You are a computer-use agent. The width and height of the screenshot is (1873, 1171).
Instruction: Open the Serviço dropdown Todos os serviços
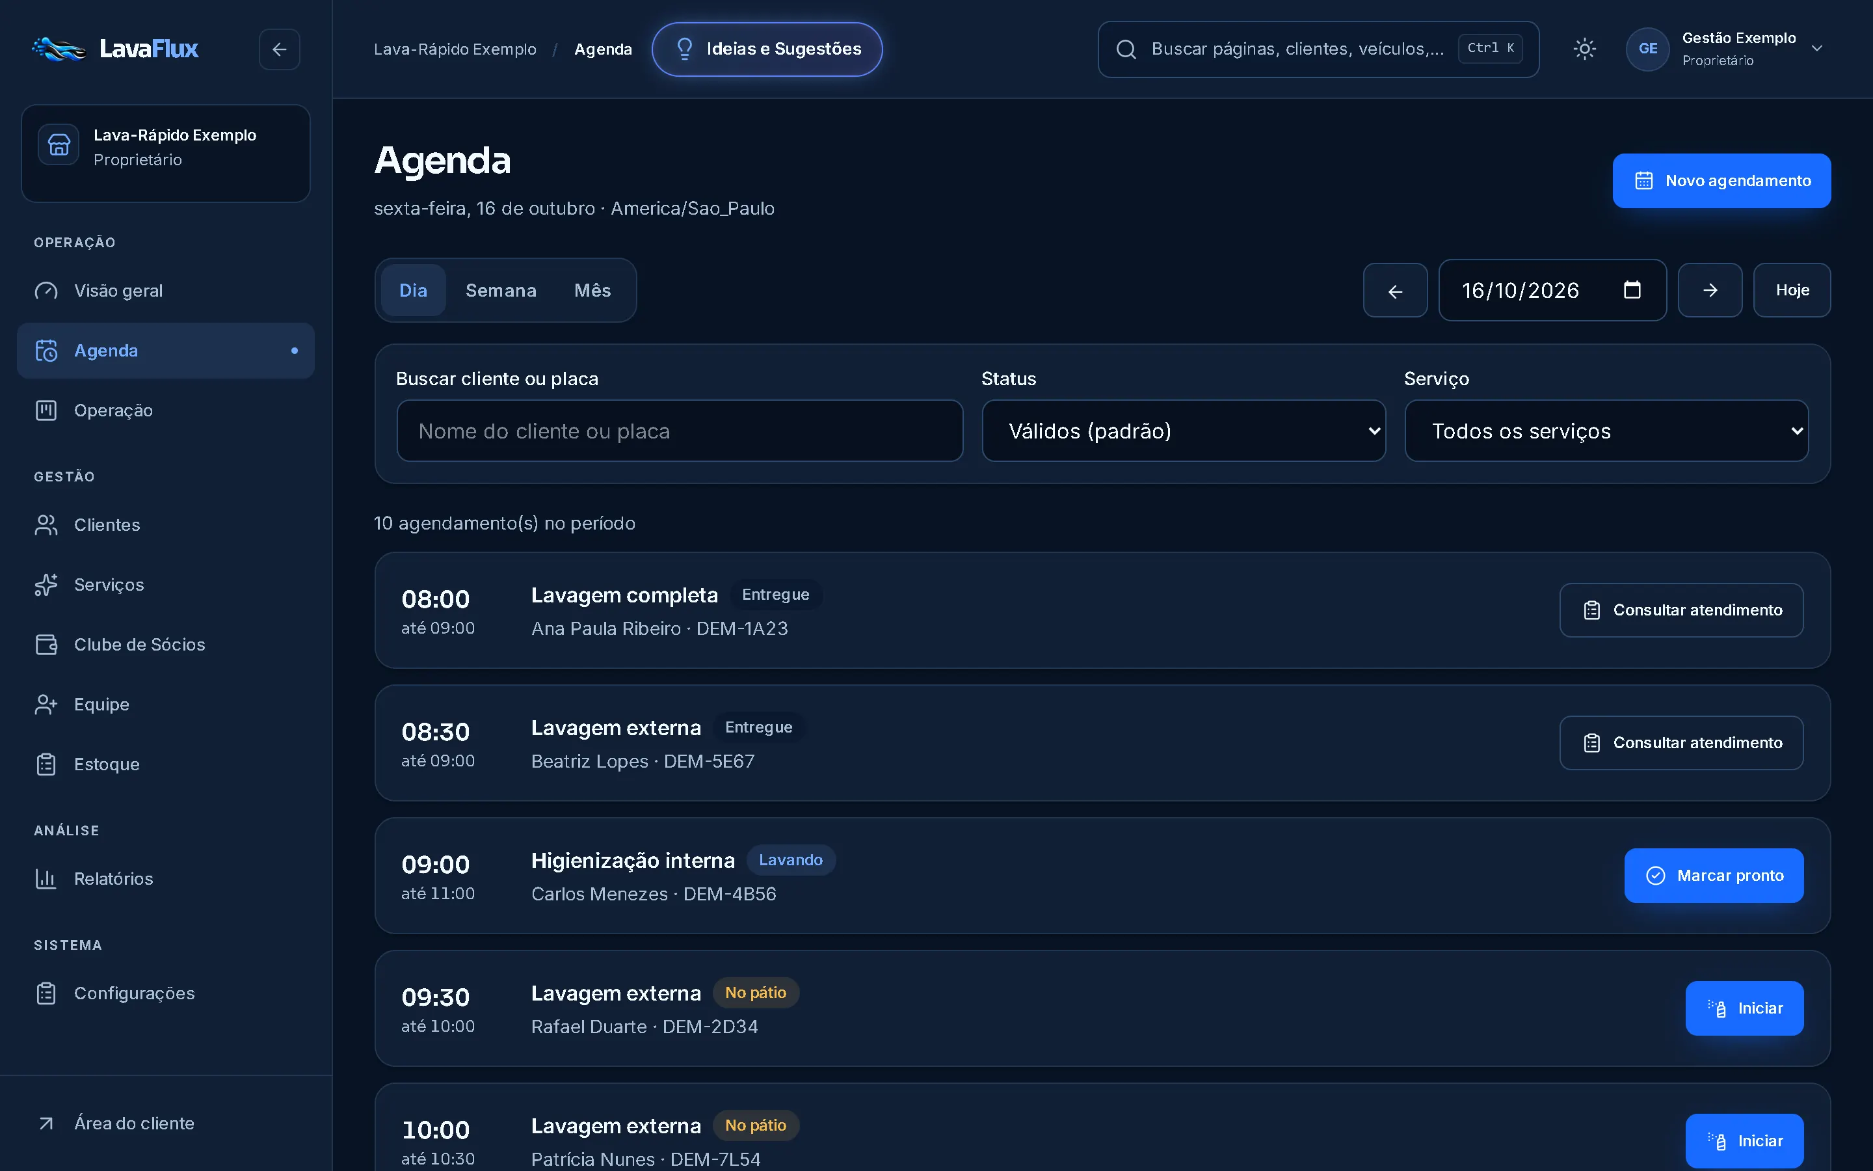pyautogui.click(x=1606, y=431)
